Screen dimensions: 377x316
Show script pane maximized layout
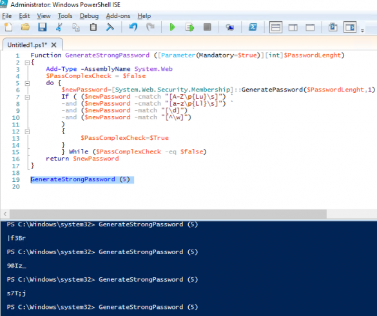(x=310, y=27)
